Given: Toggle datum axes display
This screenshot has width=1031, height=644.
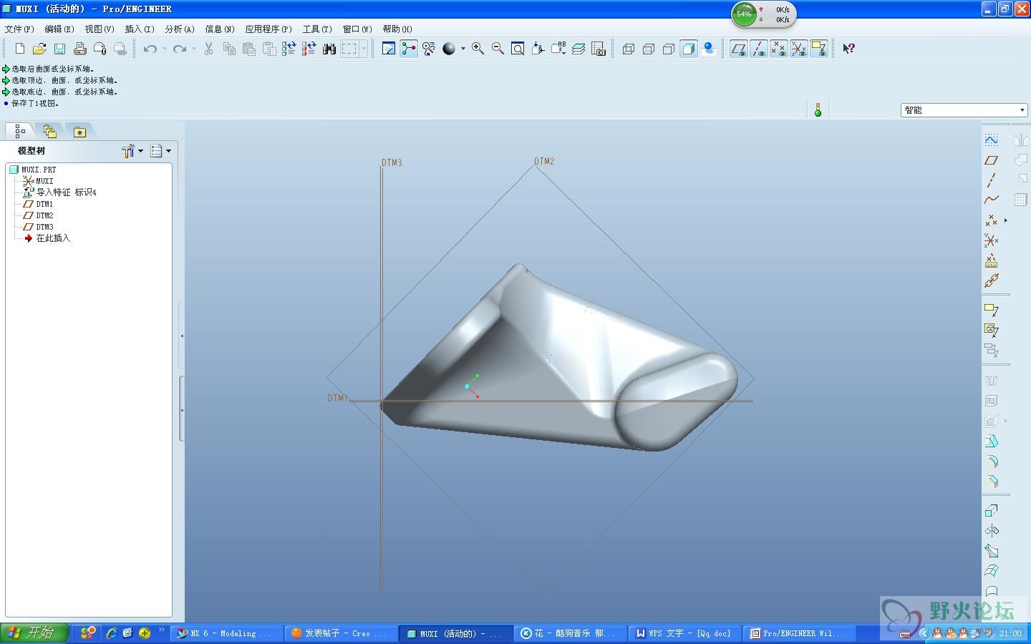Looking at the screenshot, I should point(759,49).
